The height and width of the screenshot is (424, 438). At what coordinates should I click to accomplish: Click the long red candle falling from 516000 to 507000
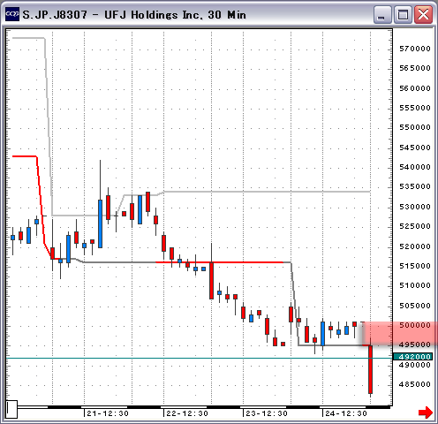point(211,281)
